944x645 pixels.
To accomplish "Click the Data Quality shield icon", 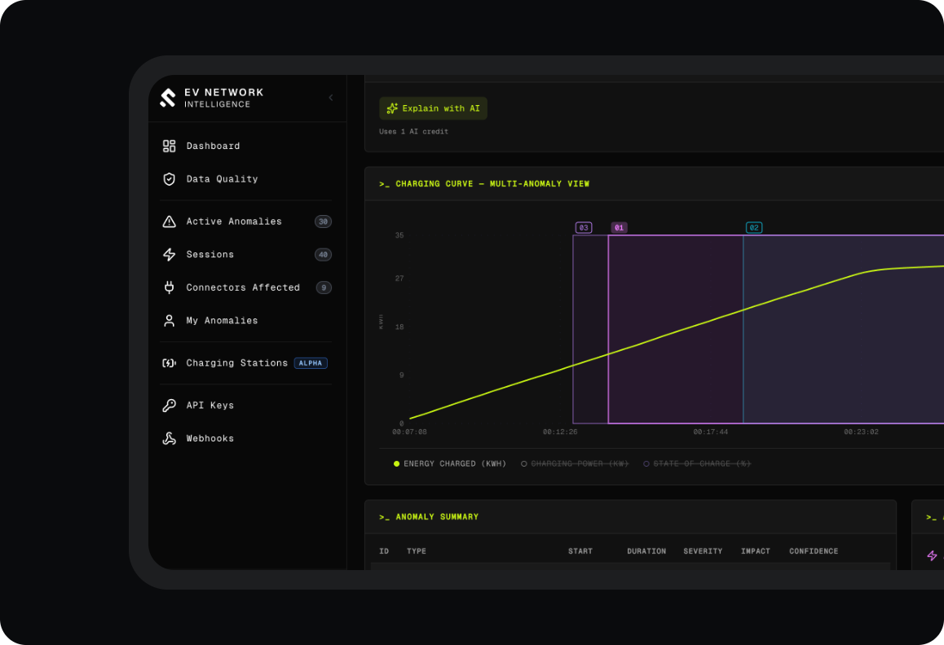I will [170, 179].
